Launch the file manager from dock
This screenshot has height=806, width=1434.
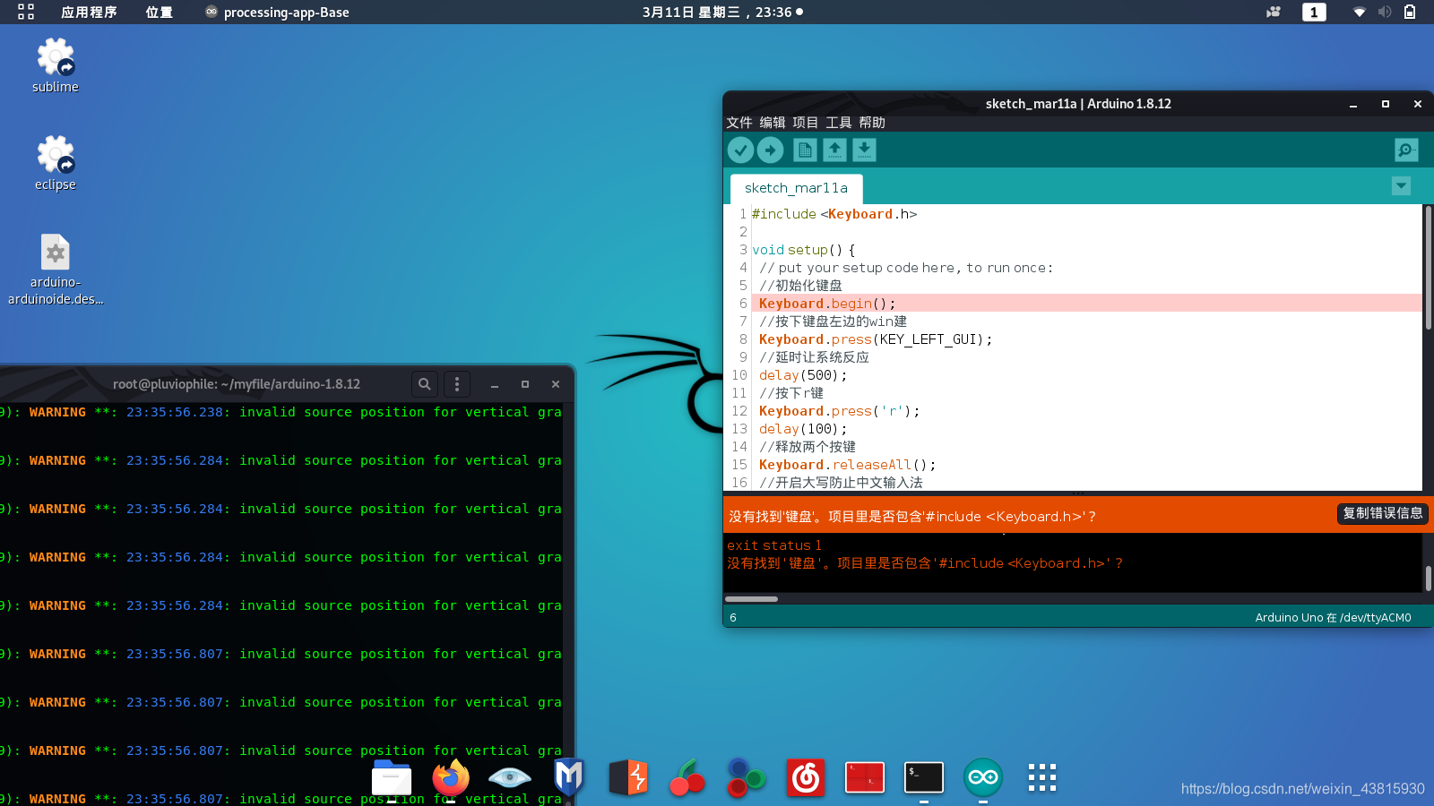392,777
